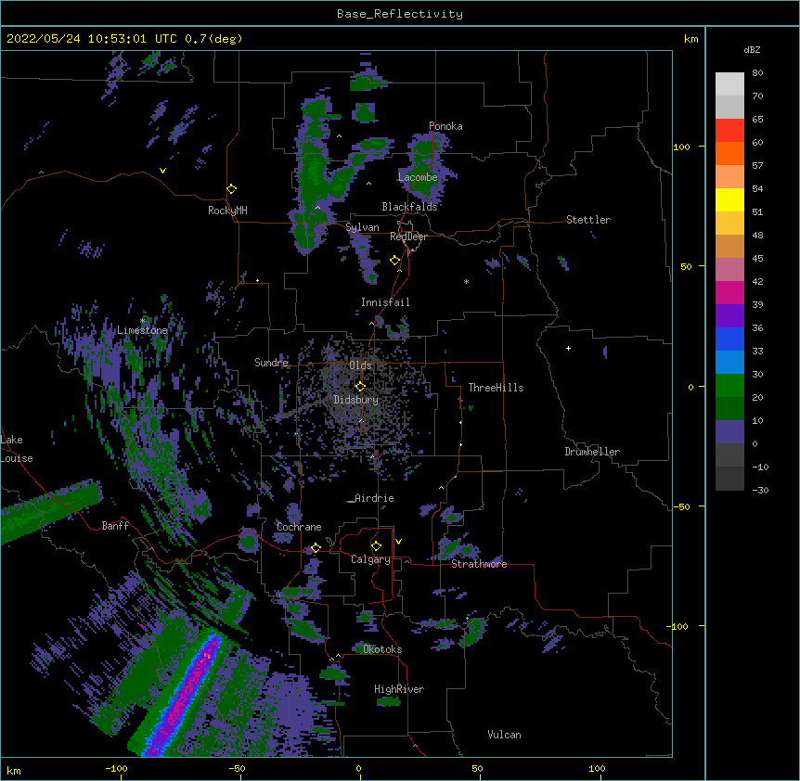800x781 pixels.
Task: Select the yellow diamond marker above Calgary
Action: coord(376,546)
